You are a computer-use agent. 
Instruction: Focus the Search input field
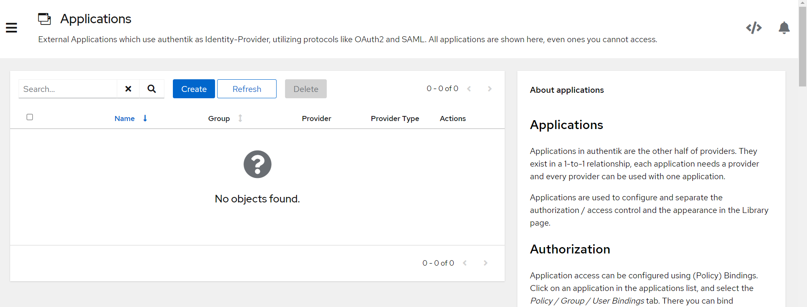tap(68, 89)
